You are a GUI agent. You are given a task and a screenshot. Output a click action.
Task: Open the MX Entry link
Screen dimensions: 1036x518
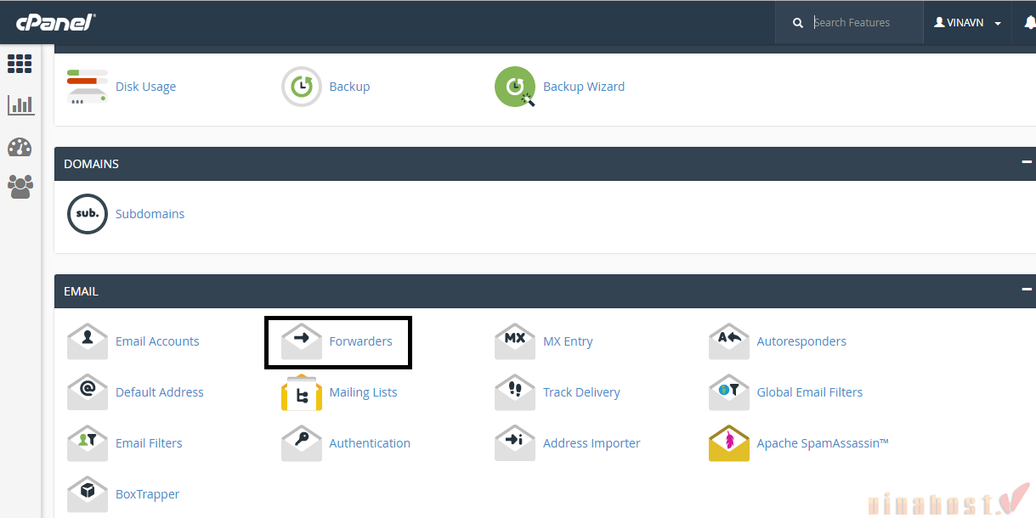pos(568,341)
